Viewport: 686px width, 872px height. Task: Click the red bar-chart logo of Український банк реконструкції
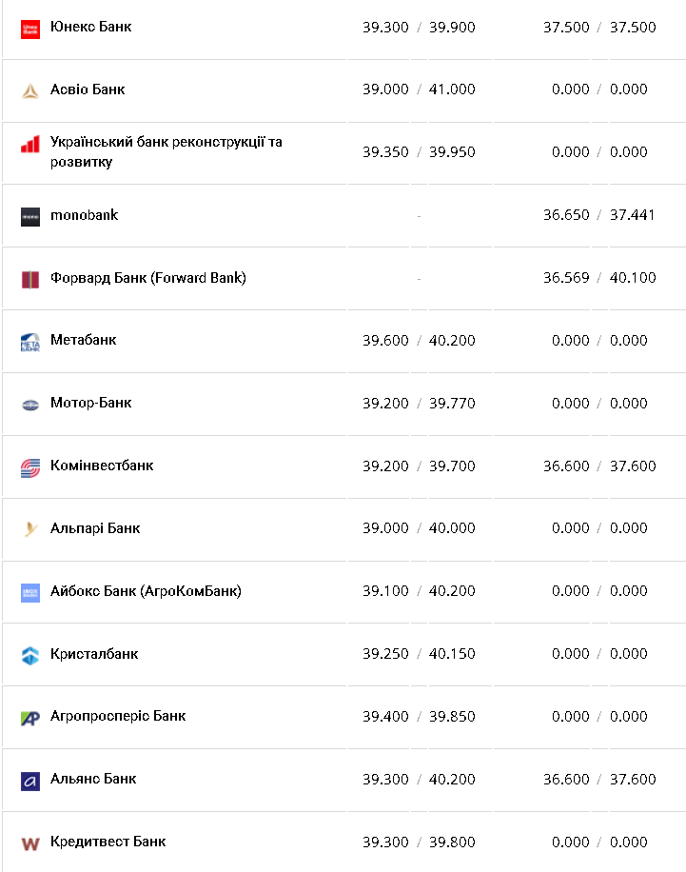(30, 145)
